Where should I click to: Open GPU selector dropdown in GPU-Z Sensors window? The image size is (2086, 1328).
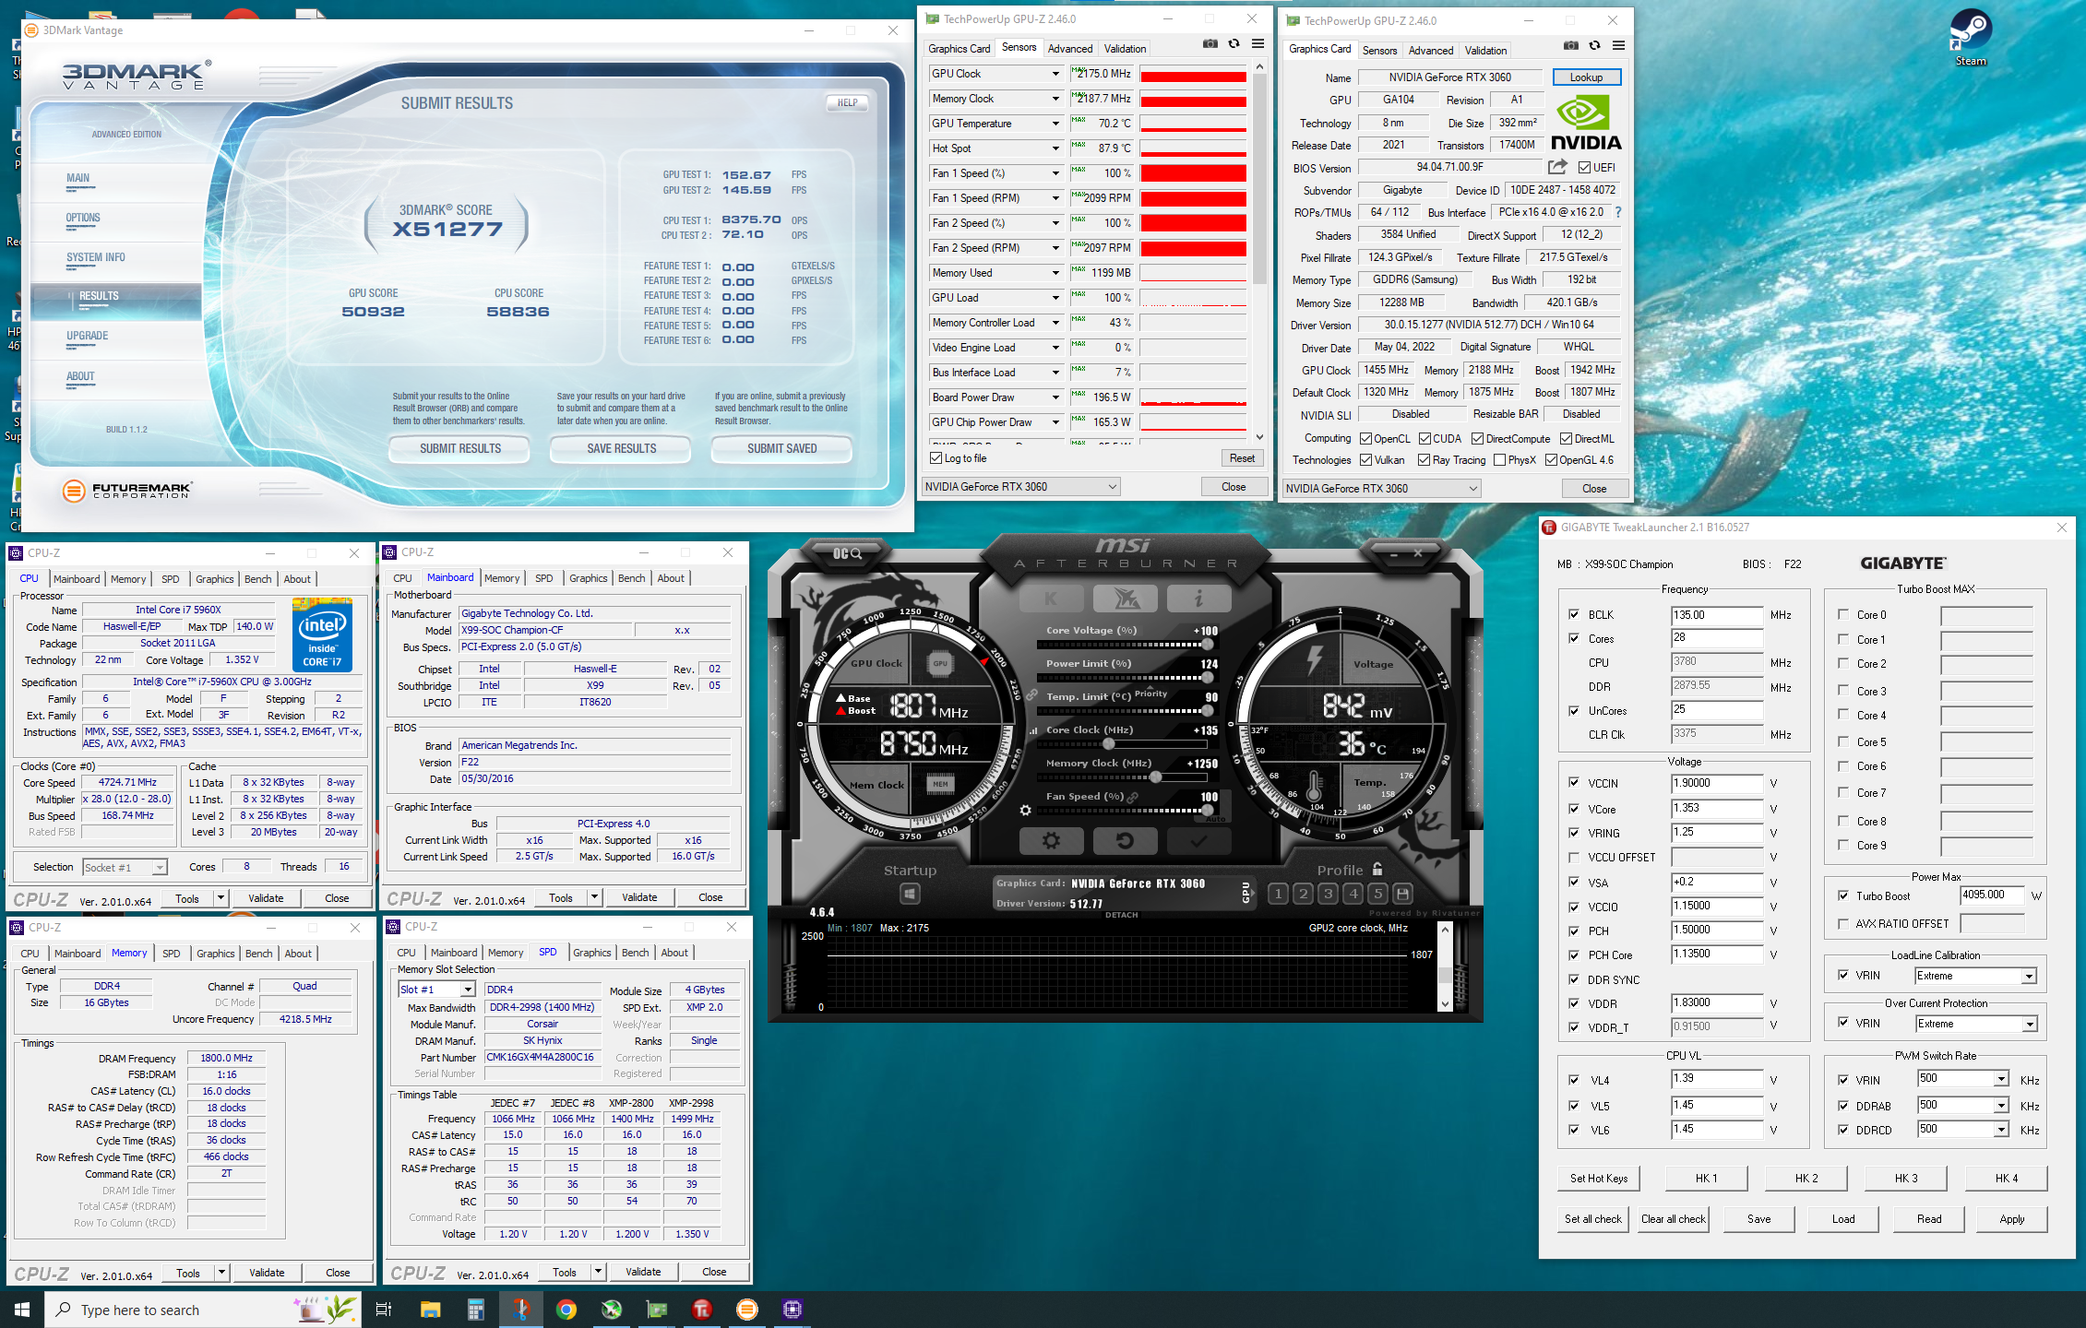[x=1021, y=486]
